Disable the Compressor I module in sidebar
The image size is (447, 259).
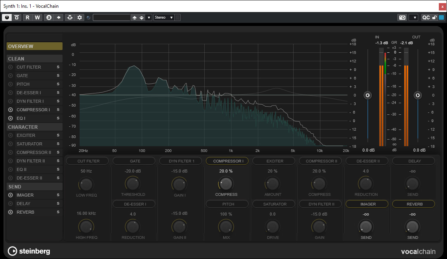pyautogui.click(x=10, y=110)
